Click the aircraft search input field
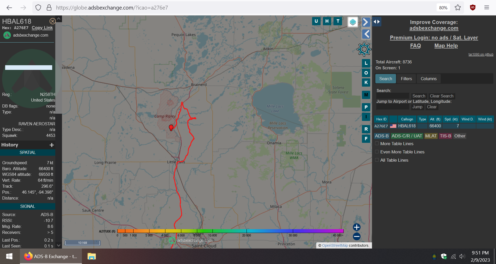The image size is (496, 264). (393, 96)
